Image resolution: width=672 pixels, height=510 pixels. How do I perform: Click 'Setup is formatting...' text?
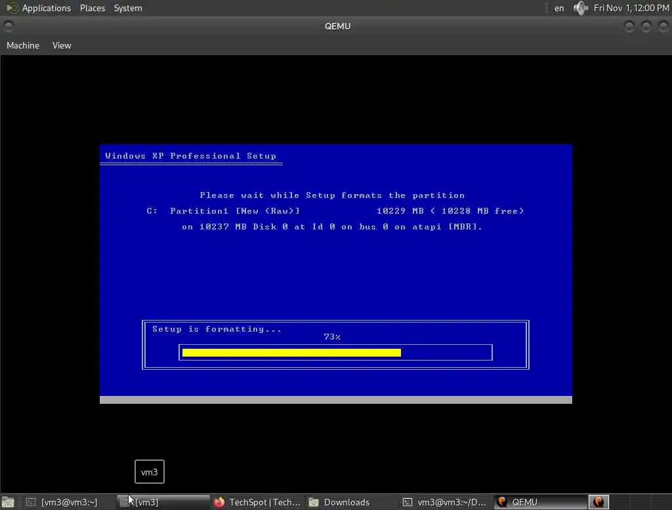[x=217, y=329]
